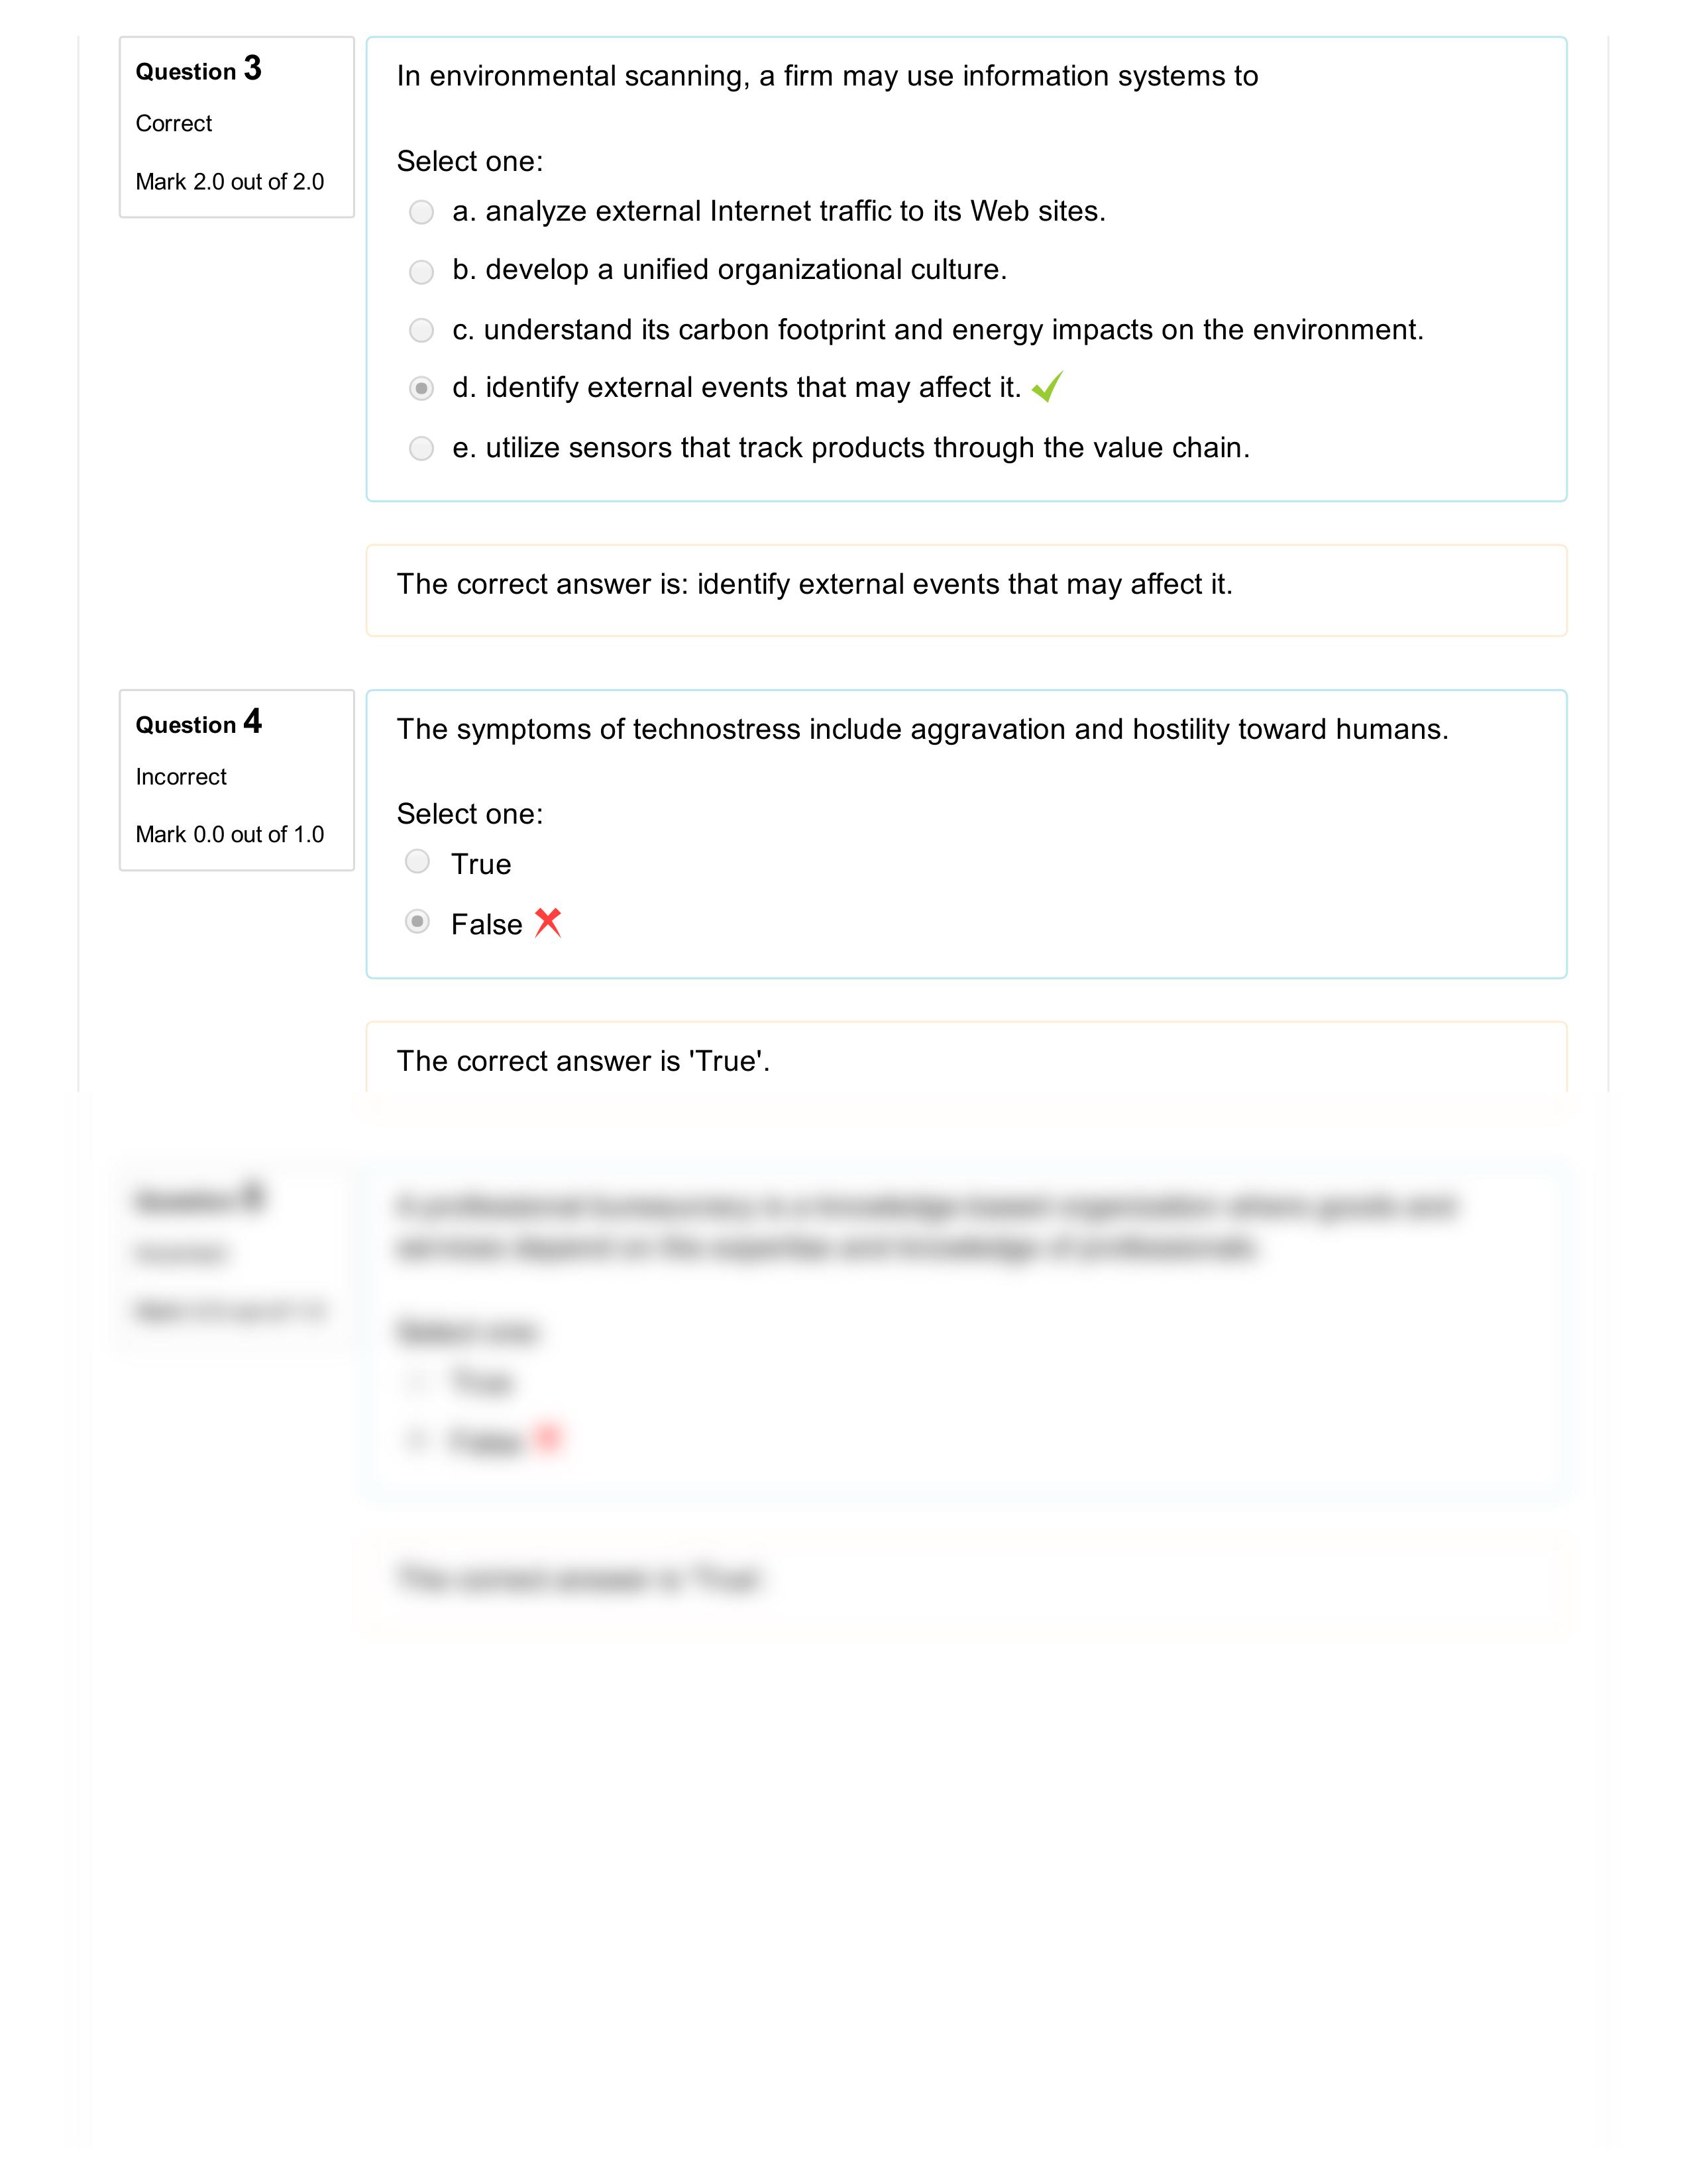Screen dimensions: 1687x2184
Task: Click the 'Incorrect' label on Question 4
Action: pyautogui.click(x=179, y=776)
